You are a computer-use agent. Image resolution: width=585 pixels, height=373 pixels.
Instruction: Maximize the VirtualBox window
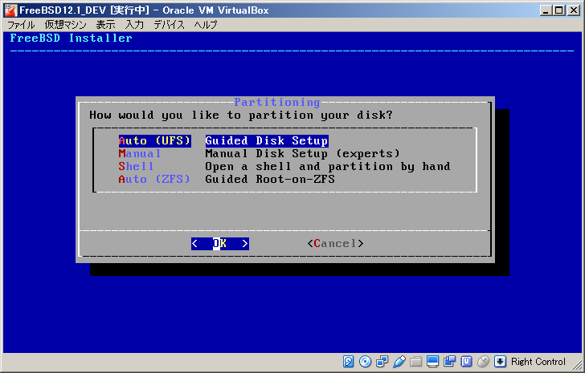559,10
